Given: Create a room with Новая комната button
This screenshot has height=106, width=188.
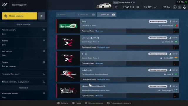Looking at the screenshot, I should 20,16.
